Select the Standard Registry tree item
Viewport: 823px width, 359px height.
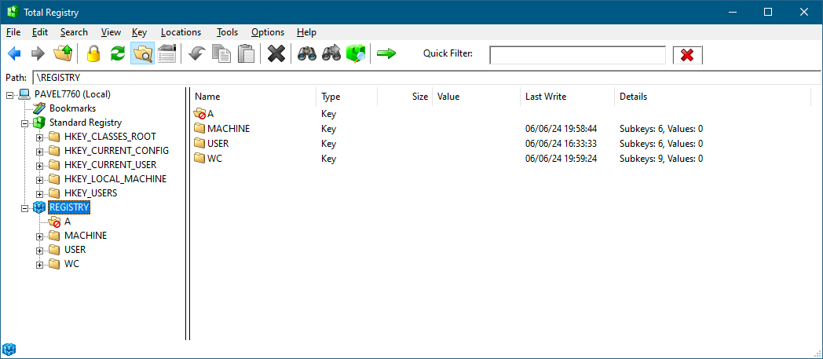click(x=86, y=123)
